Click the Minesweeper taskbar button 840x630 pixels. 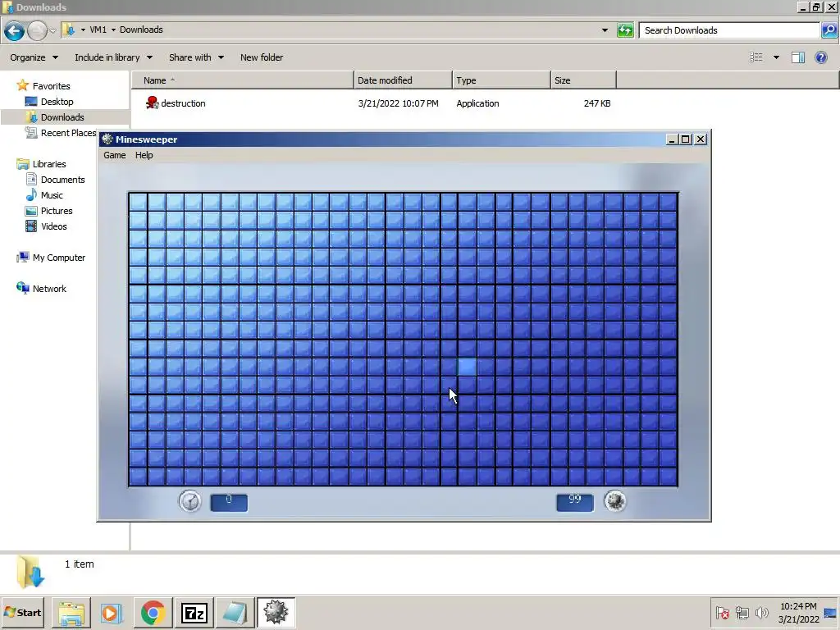(276, 613)
